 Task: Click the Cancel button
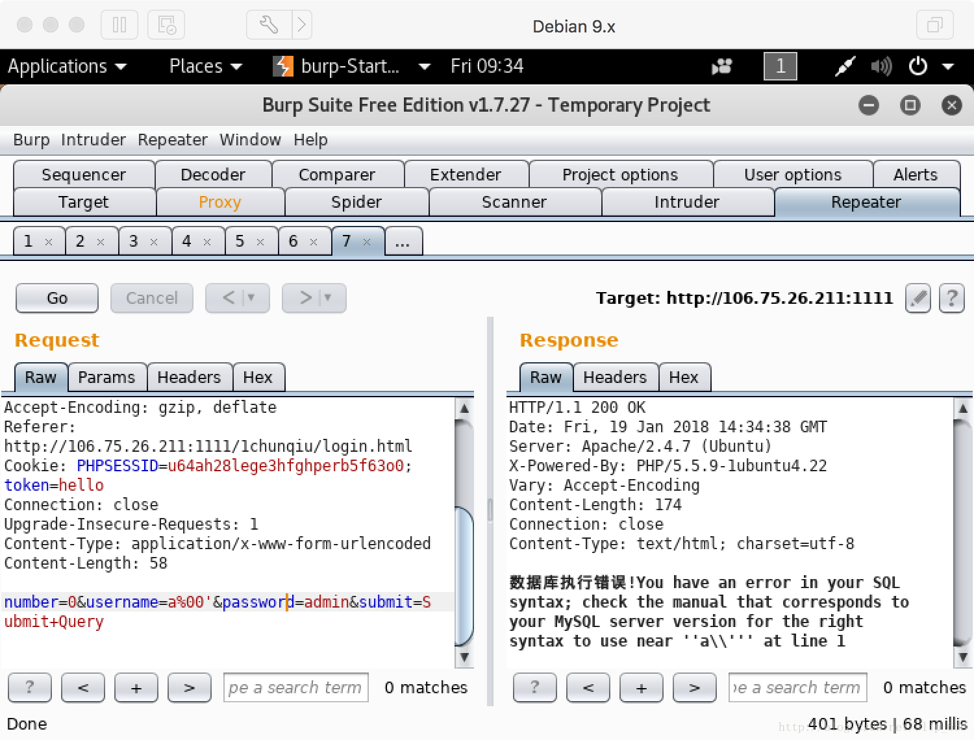[152, 298]
